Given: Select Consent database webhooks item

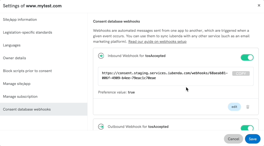Looking at the screenshot, I should tap(27, 109).
